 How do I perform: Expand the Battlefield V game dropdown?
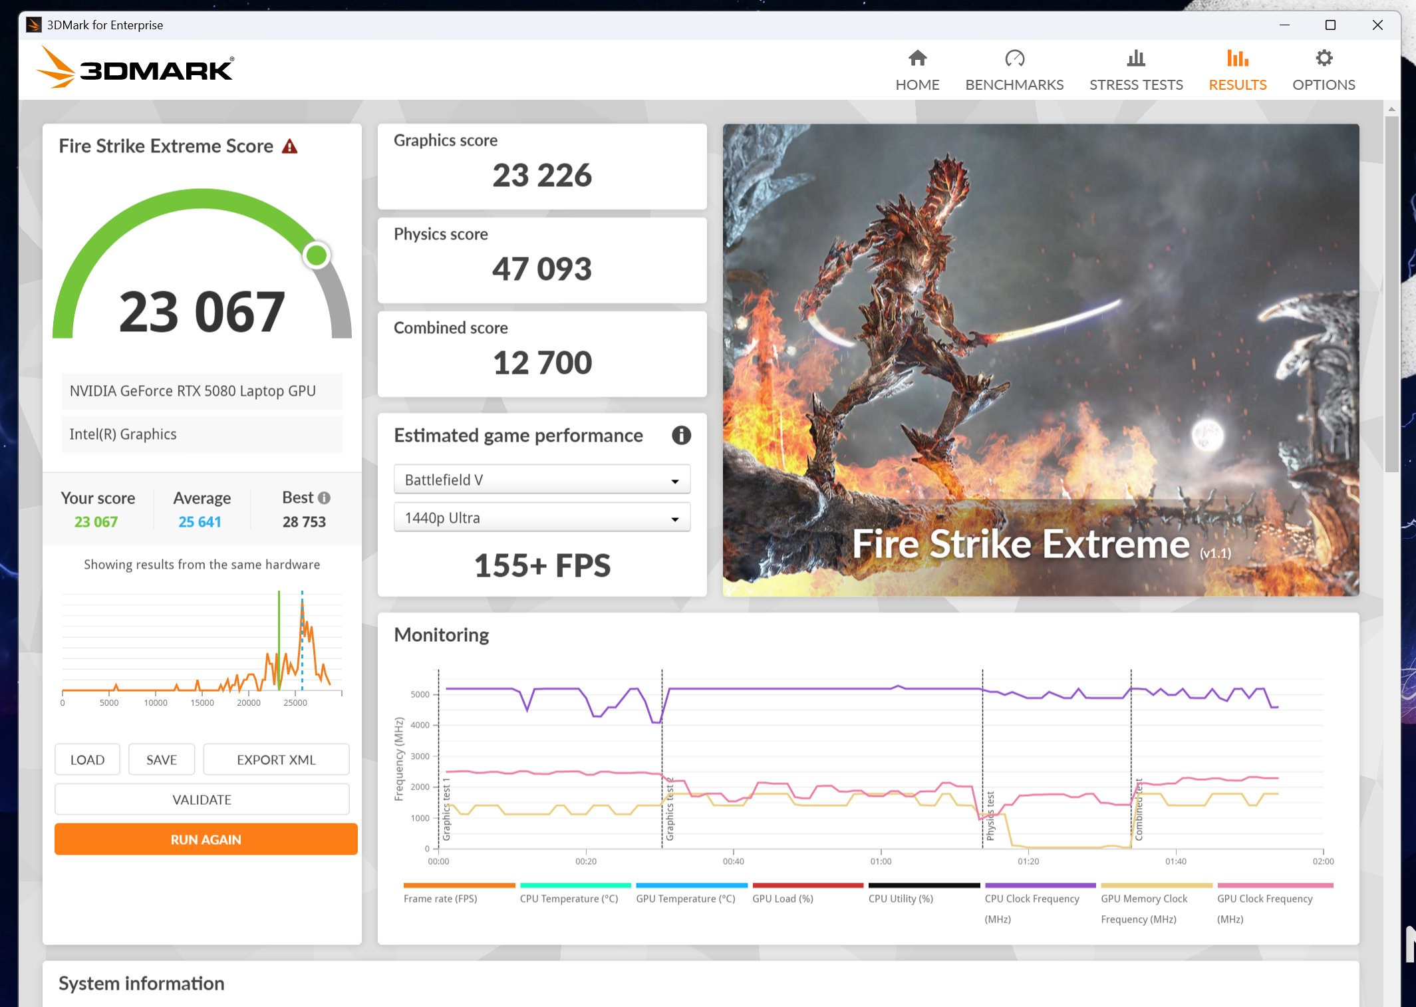tap(542, 480)
